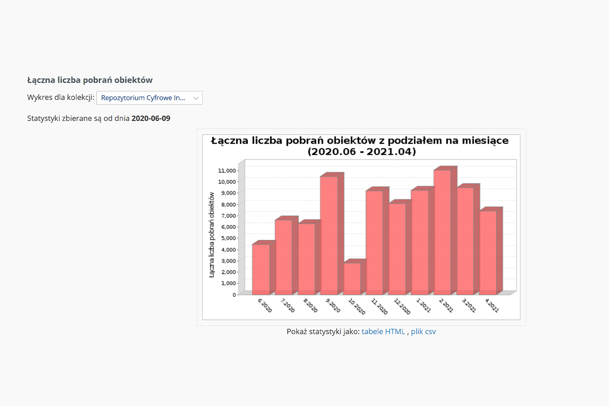
Task: Open statistics as tabele HTML
Action: coord(383,332)
